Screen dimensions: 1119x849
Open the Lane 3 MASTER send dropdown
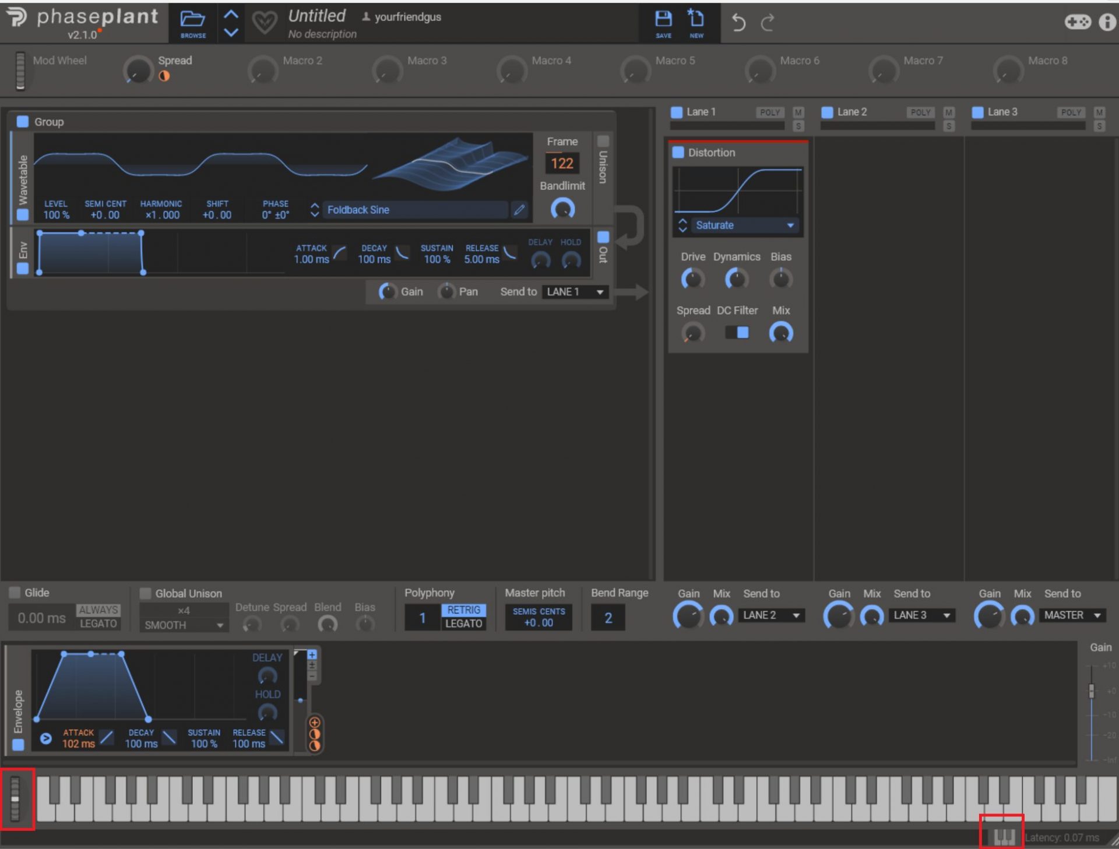click(1072, 615)
